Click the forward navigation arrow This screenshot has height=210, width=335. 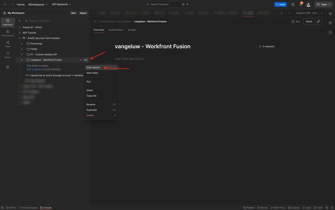12,4
